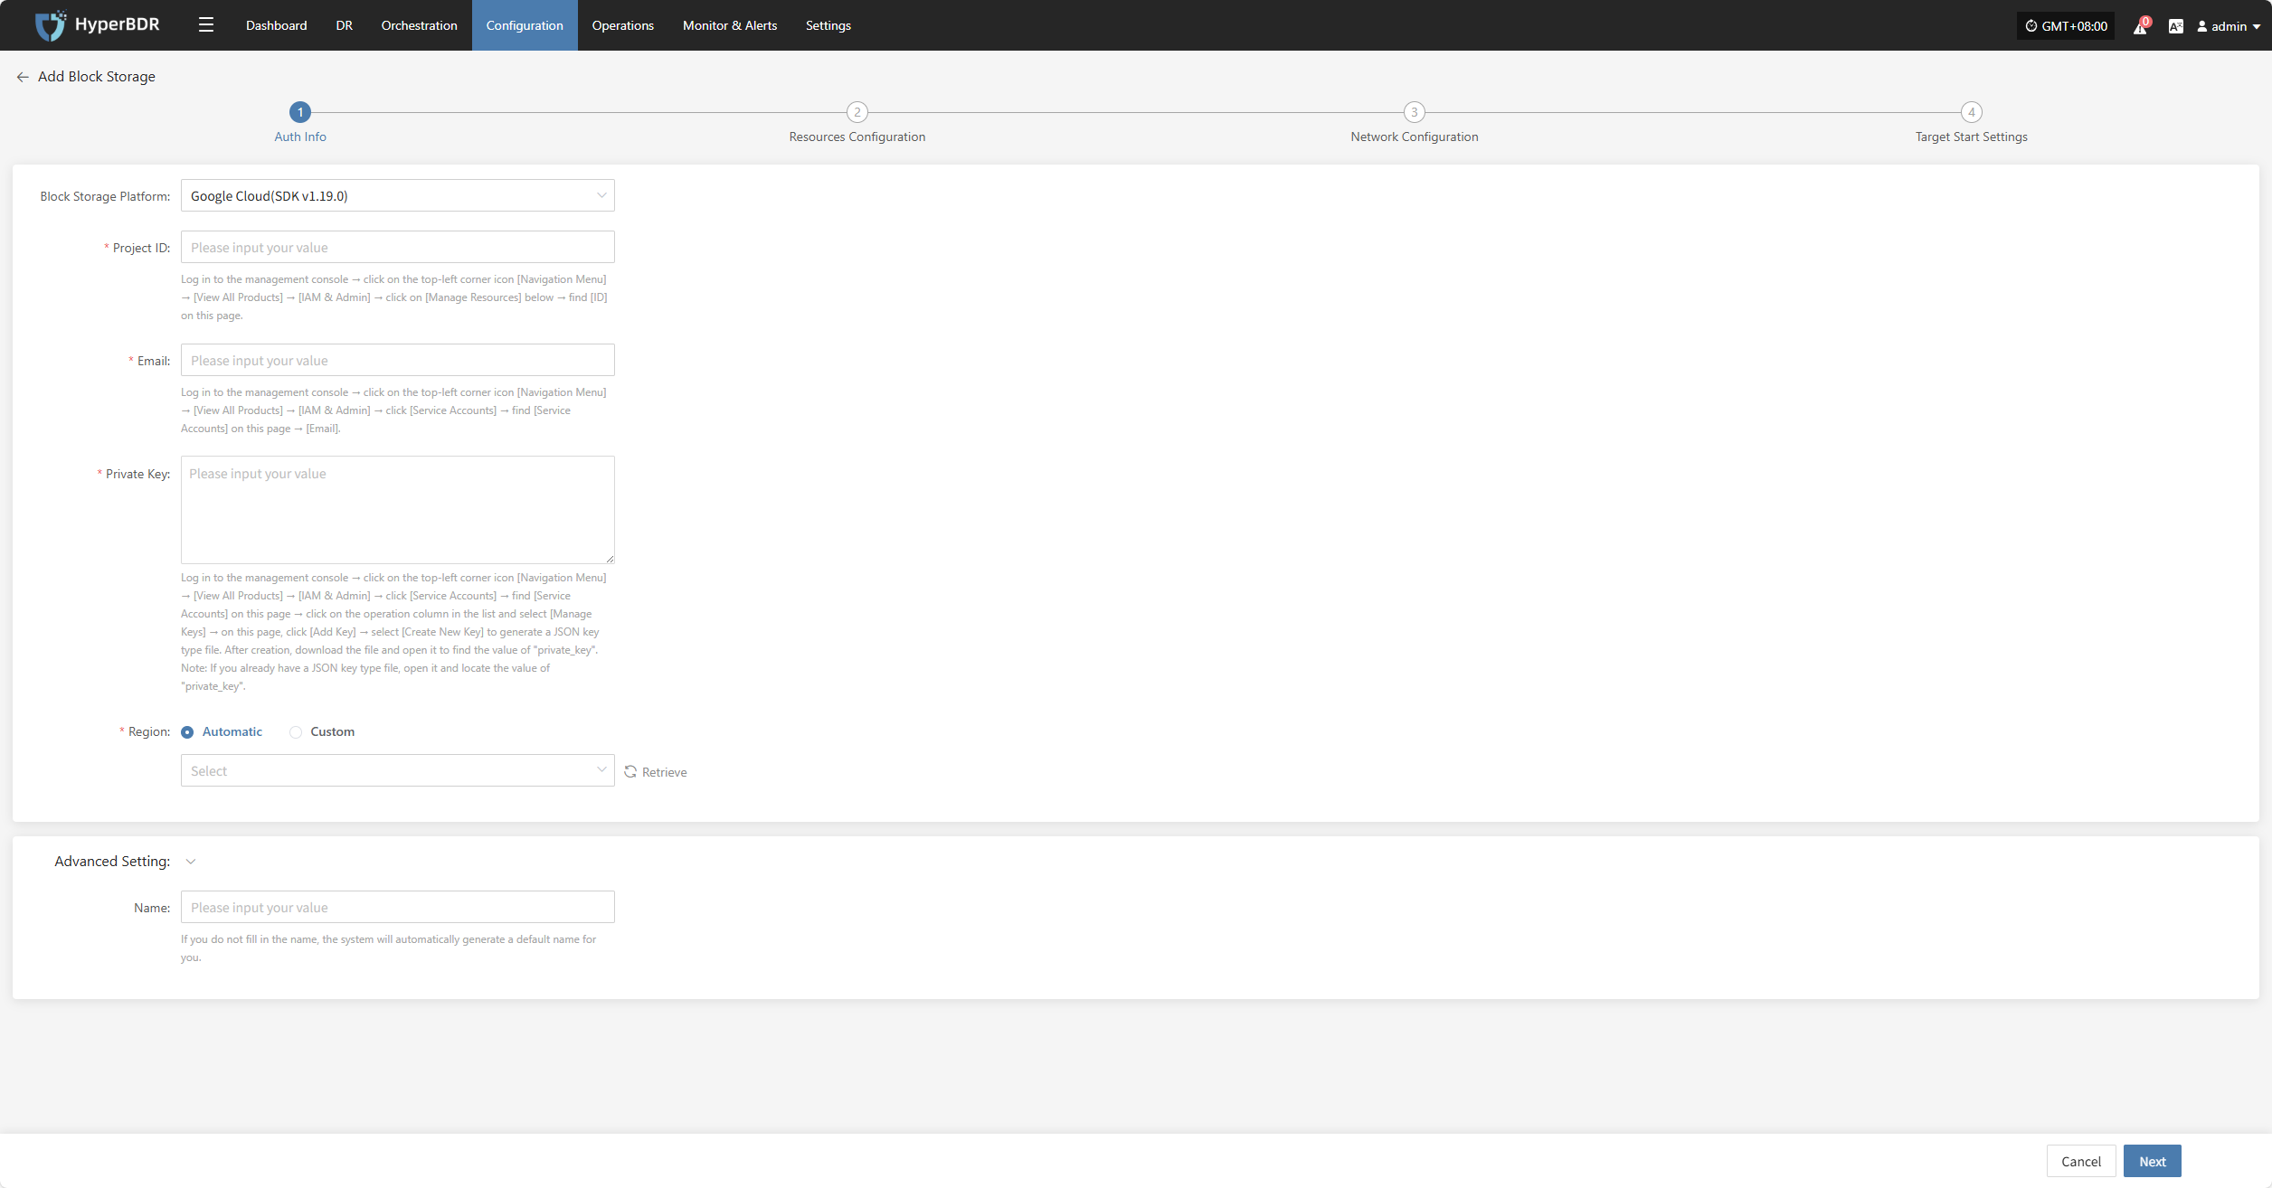
Task: Click the Advanced Setting label
Action: click(112, 862)
